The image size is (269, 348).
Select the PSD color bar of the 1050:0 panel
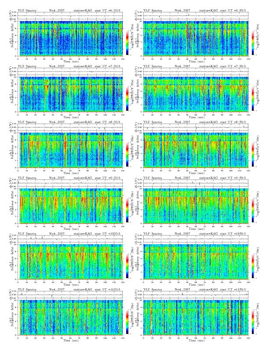pyautogui.click(x=253, y=266)
